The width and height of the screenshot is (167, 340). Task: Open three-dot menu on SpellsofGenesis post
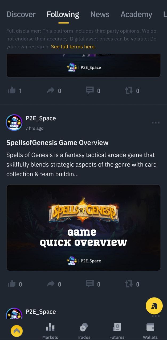(156, 122)
